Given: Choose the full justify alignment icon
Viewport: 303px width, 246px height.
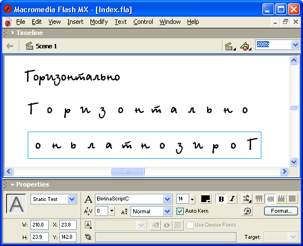Looking at the screenshot, I should (x=292, y=199).
